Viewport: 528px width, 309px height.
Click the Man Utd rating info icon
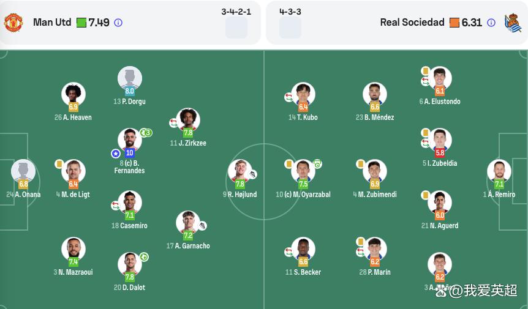coord(118,23)
